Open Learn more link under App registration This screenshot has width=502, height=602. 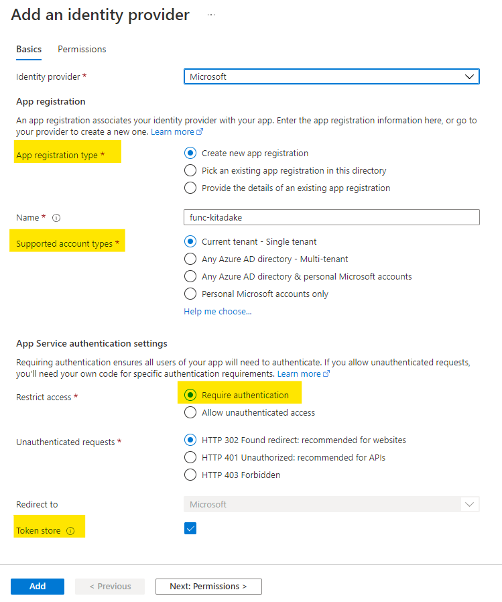click(x=177, y=131)
